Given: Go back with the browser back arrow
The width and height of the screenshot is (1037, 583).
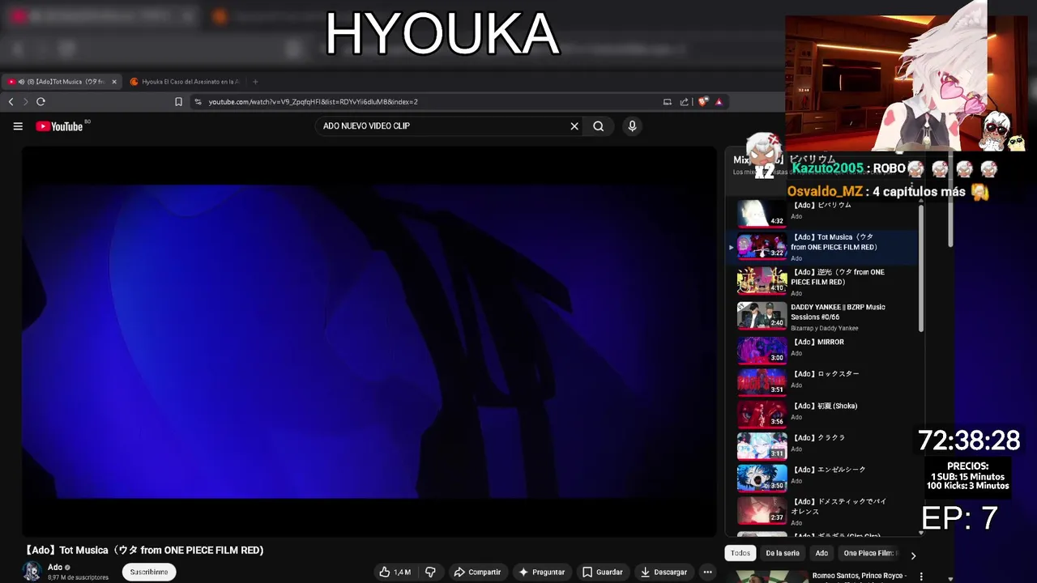Looking at the screenshot, I should point(11,102).
